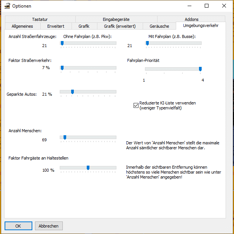Click the Optionen window title bar icon
Image resolution: width=234 pixels, height=234 pixels.
[x=6, y=6]
